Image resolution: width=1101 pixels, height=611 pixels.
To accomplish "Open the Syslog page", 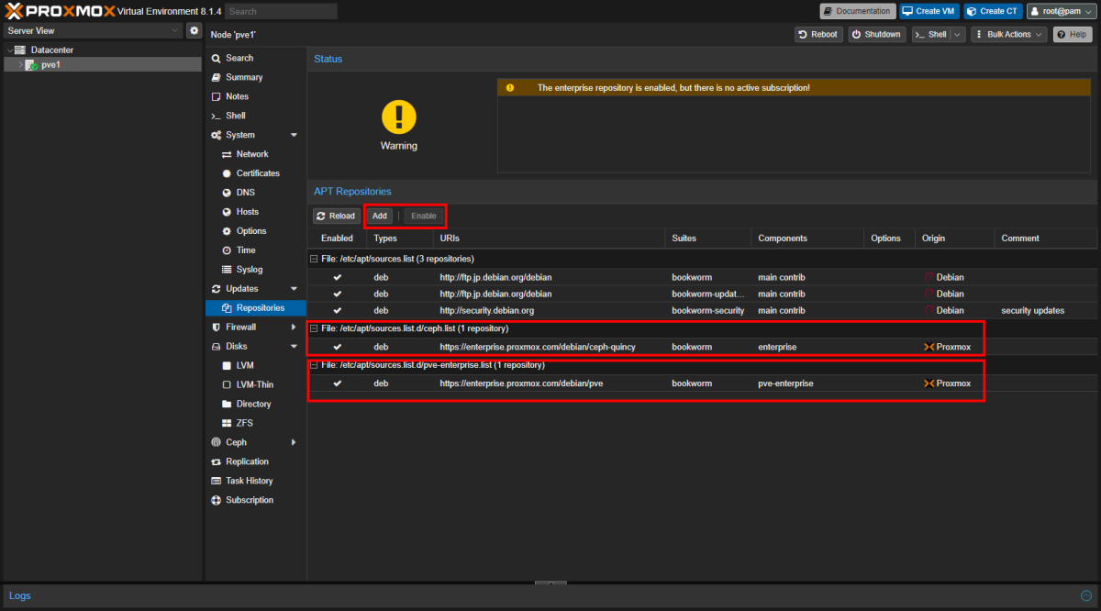I will pos(256,270).
